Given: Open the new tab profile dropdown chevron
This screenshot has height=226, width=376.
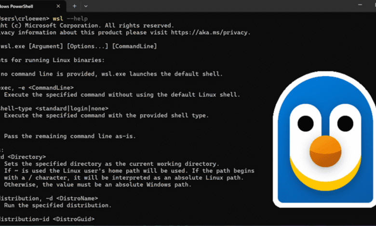Looking at the screenshot, I should click(x=86, y=6).
